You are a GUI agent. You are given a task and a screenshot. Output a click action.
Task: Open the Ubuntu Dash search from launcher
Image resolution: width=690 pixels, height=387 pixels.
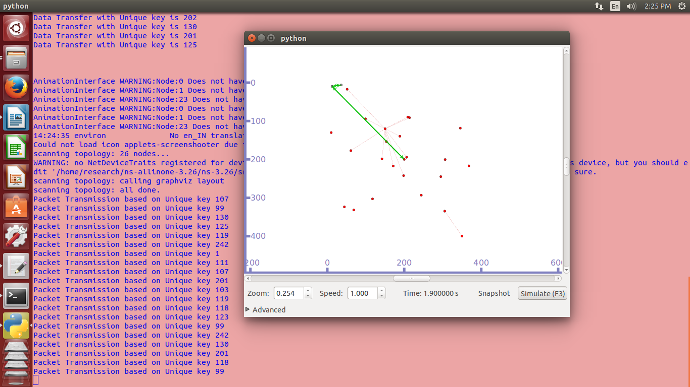pos(16,28)
